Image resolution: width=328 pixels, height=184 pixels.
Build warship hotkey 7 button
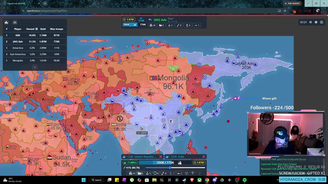click(179, 173)
